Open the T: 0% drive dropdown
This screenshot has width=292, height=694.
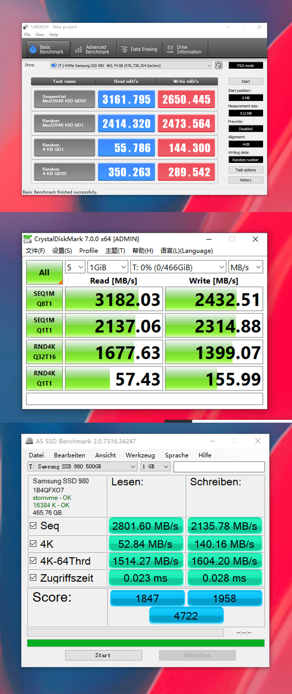pyautogui.click(x=178, y=267)
